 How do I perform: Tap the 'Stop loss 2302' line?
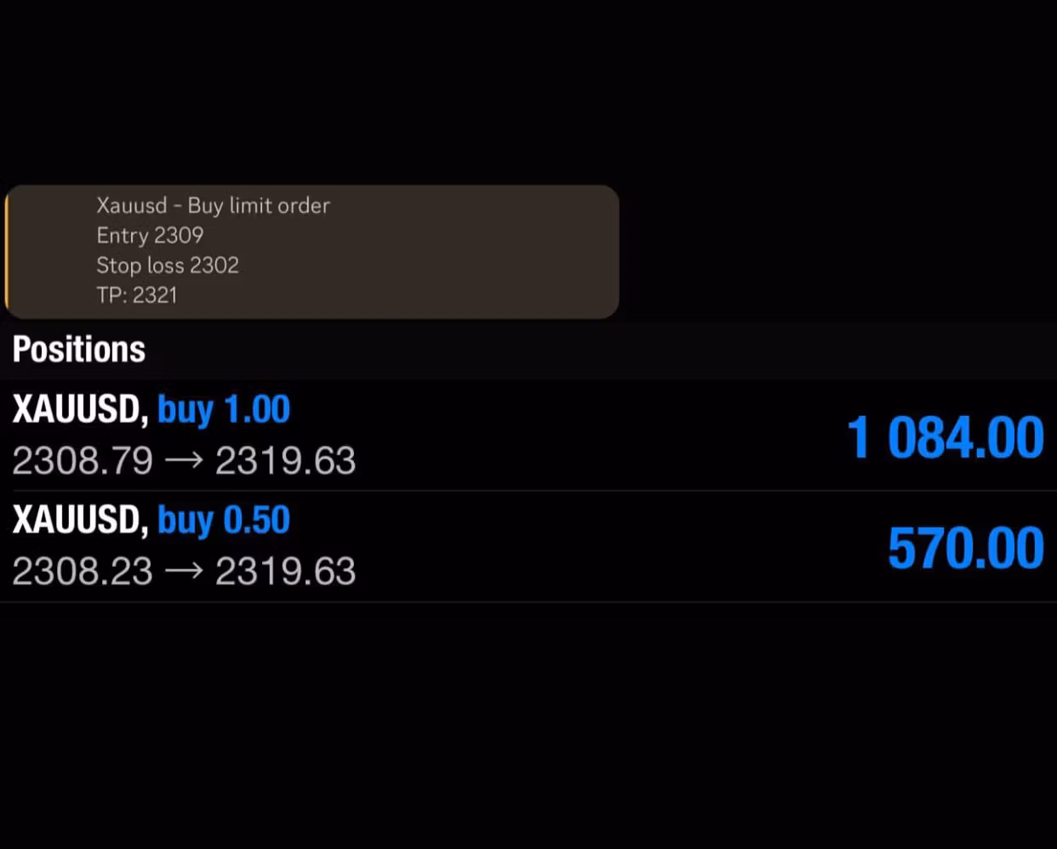(168, 265)
